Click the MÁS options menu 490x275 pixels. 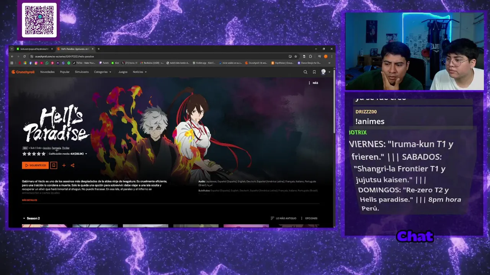pos(313,83)
